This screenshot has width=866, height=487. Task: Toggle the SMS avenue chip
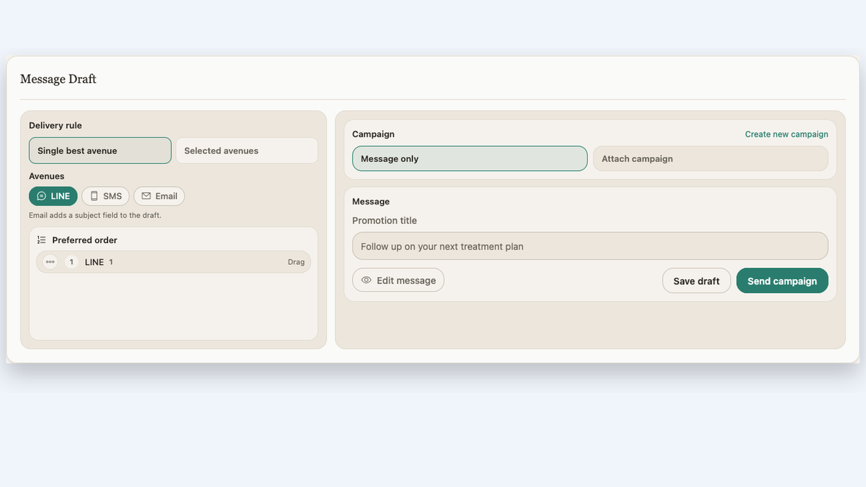(x=106, y=196)
